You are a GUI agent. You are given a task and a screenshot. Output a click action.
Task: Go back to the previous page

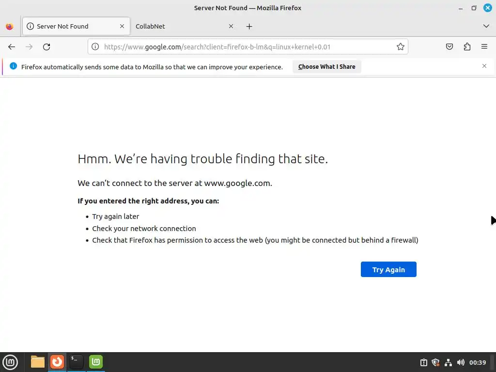point(12,47)
